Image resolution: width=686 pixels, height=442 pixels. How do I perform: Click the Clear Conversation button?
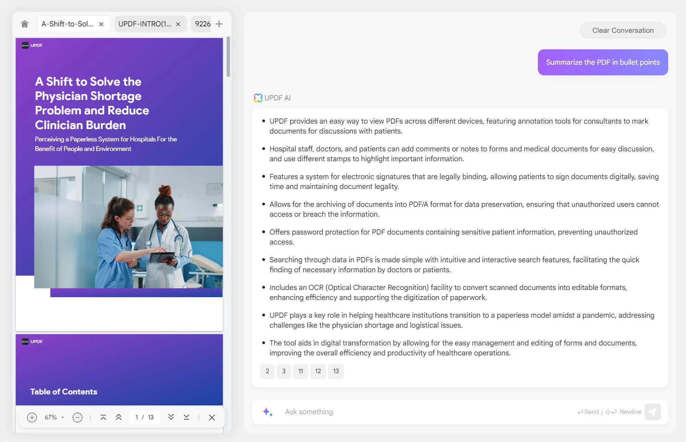623,30
